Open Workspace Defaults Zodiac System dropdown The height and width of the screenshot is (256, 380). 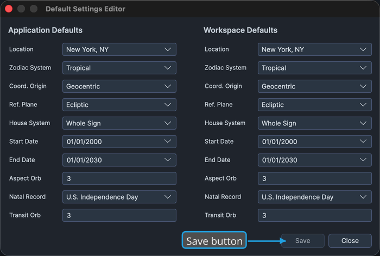[x=314, y=68]
